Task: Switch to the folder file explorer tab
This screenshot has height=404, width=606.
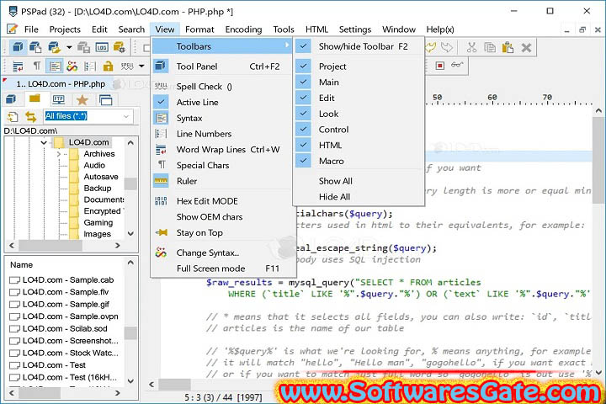Action: [x=35, y=99]
